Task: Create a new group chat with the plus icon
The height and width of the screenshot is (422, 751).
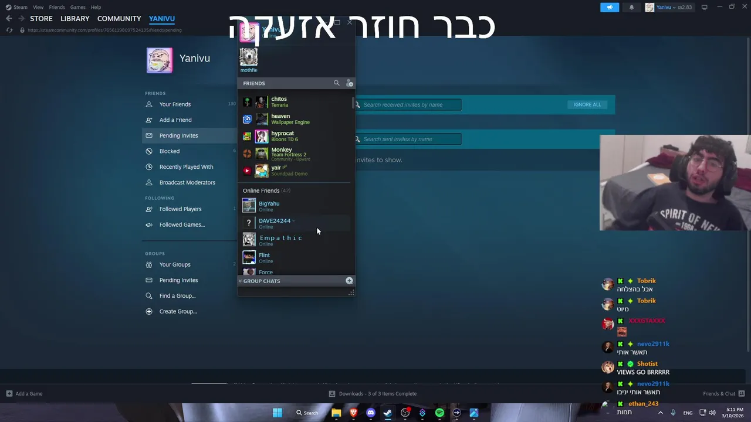Action: click(x=349, y=281)
